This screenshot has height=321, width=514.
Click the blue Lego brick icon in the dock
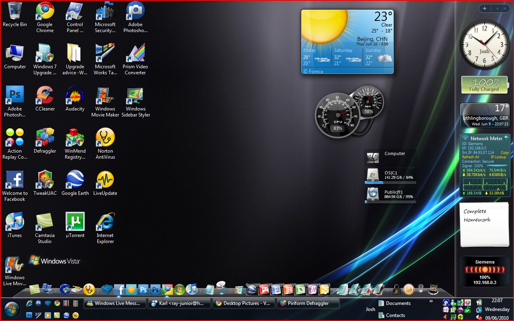107,289
